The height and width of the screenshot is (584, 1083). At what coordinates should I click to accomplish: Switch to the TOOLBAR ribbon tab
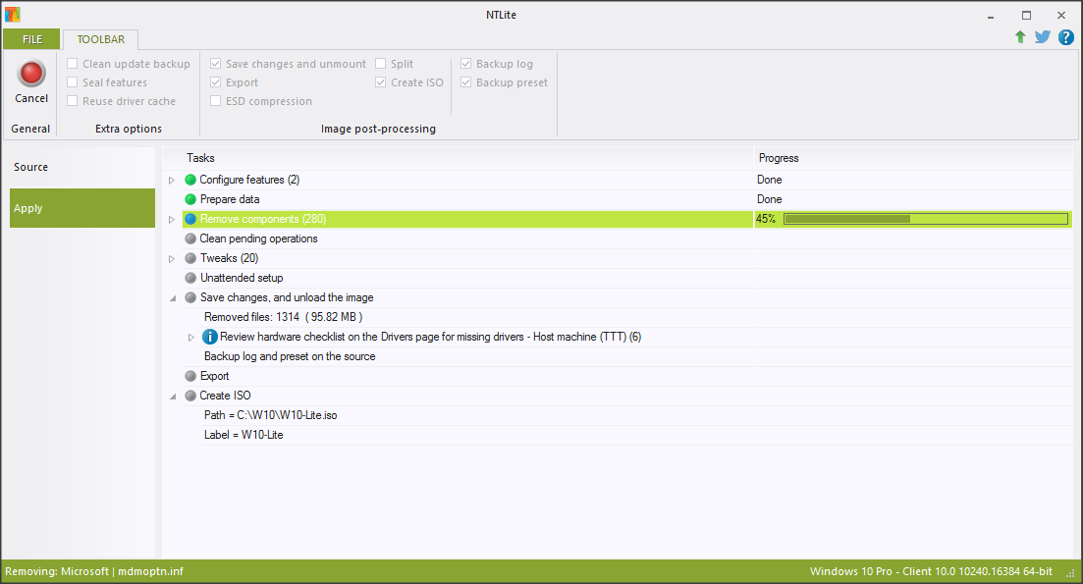coord(101,39)
